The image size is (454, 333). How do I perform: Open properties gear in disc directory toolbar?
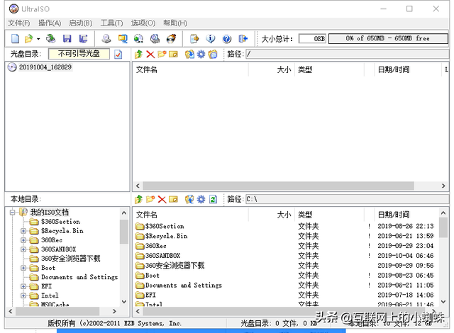pos(201,54)
